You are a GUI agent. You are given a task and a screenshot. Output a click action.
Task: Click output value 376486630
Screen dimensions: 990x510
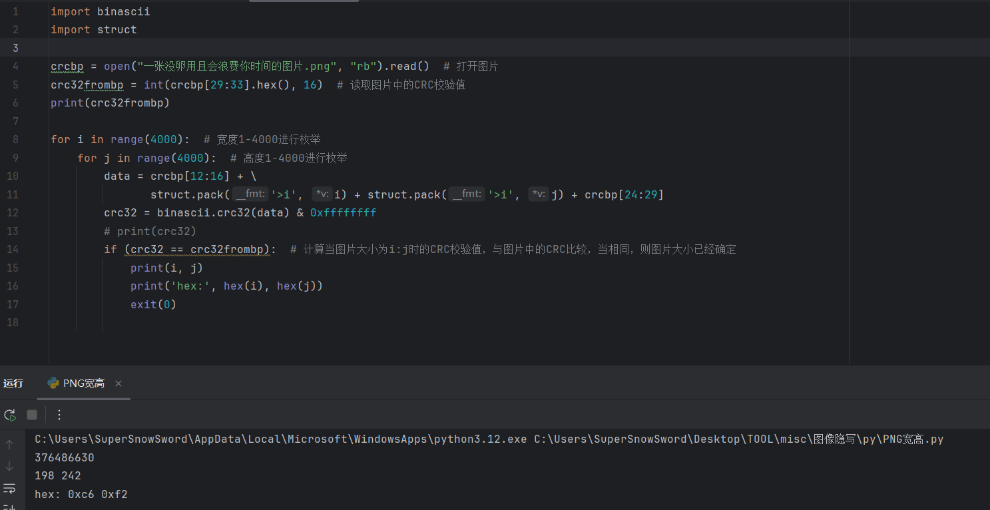point(65,458)
